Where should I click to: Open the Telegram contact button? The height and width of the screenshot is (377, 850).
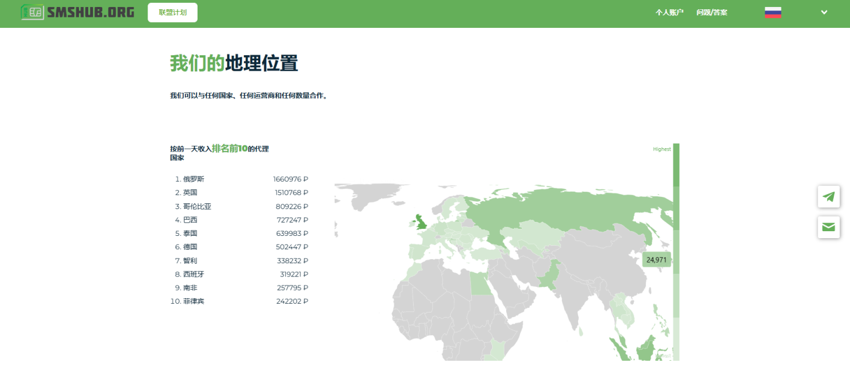829,197
